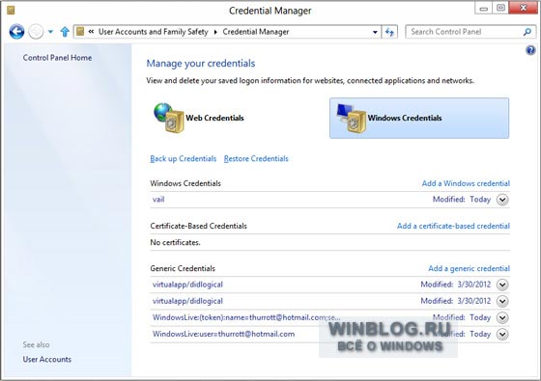The width and height of the screenshot is (541, 381).
Task: Open the vail credential entry
Action: (158, 200)
